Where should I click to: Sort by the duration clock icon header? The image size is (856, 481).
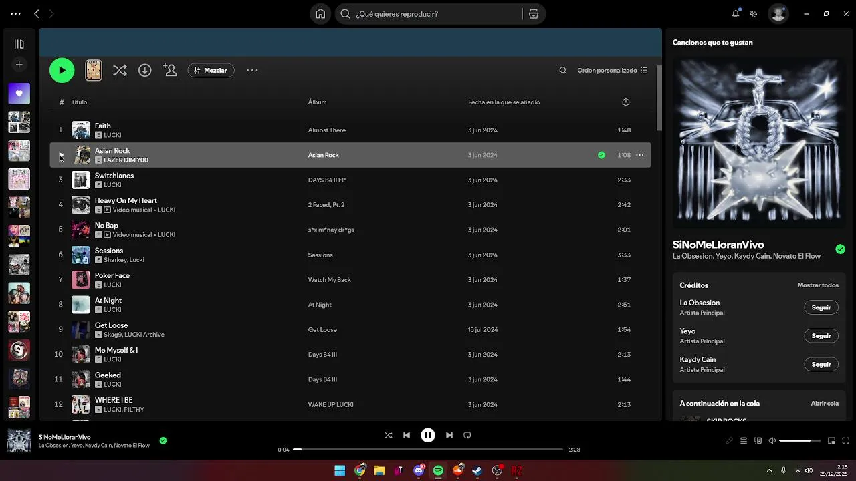pos(626,102)
